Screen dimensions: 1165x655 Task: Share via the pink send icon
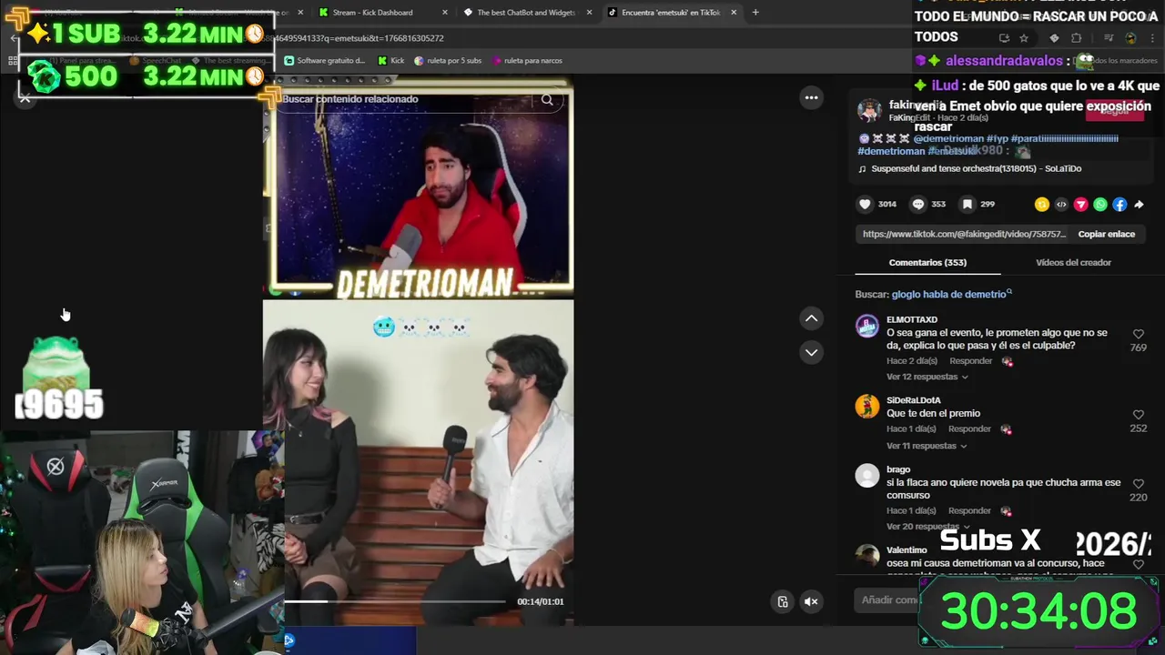pyautogui.click(x=1081, y=205)
